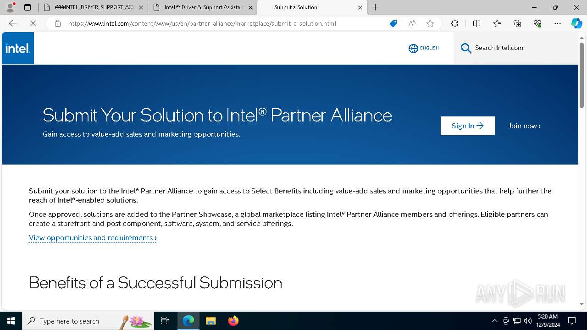Click the page vertical scrollbar thumb

pyautogui.click(x=581, y=76)
